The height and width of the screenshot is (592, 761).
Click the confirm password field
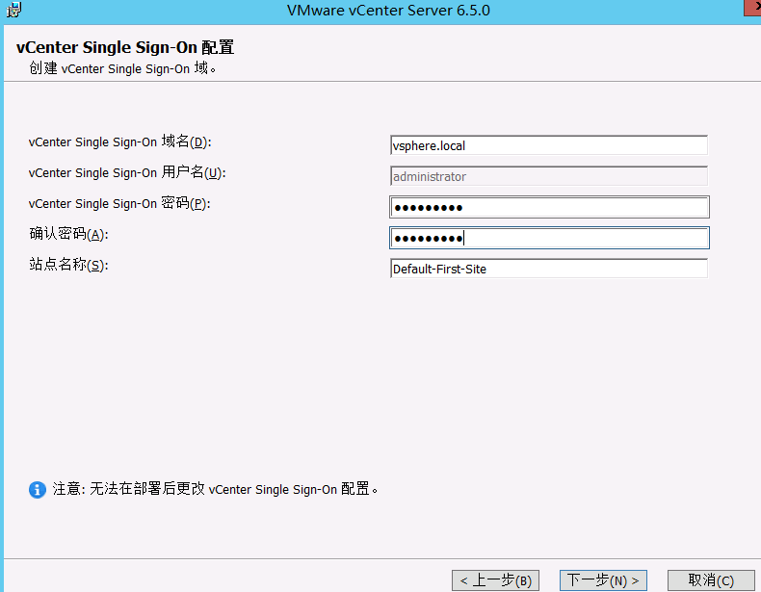tap(549, 238)
